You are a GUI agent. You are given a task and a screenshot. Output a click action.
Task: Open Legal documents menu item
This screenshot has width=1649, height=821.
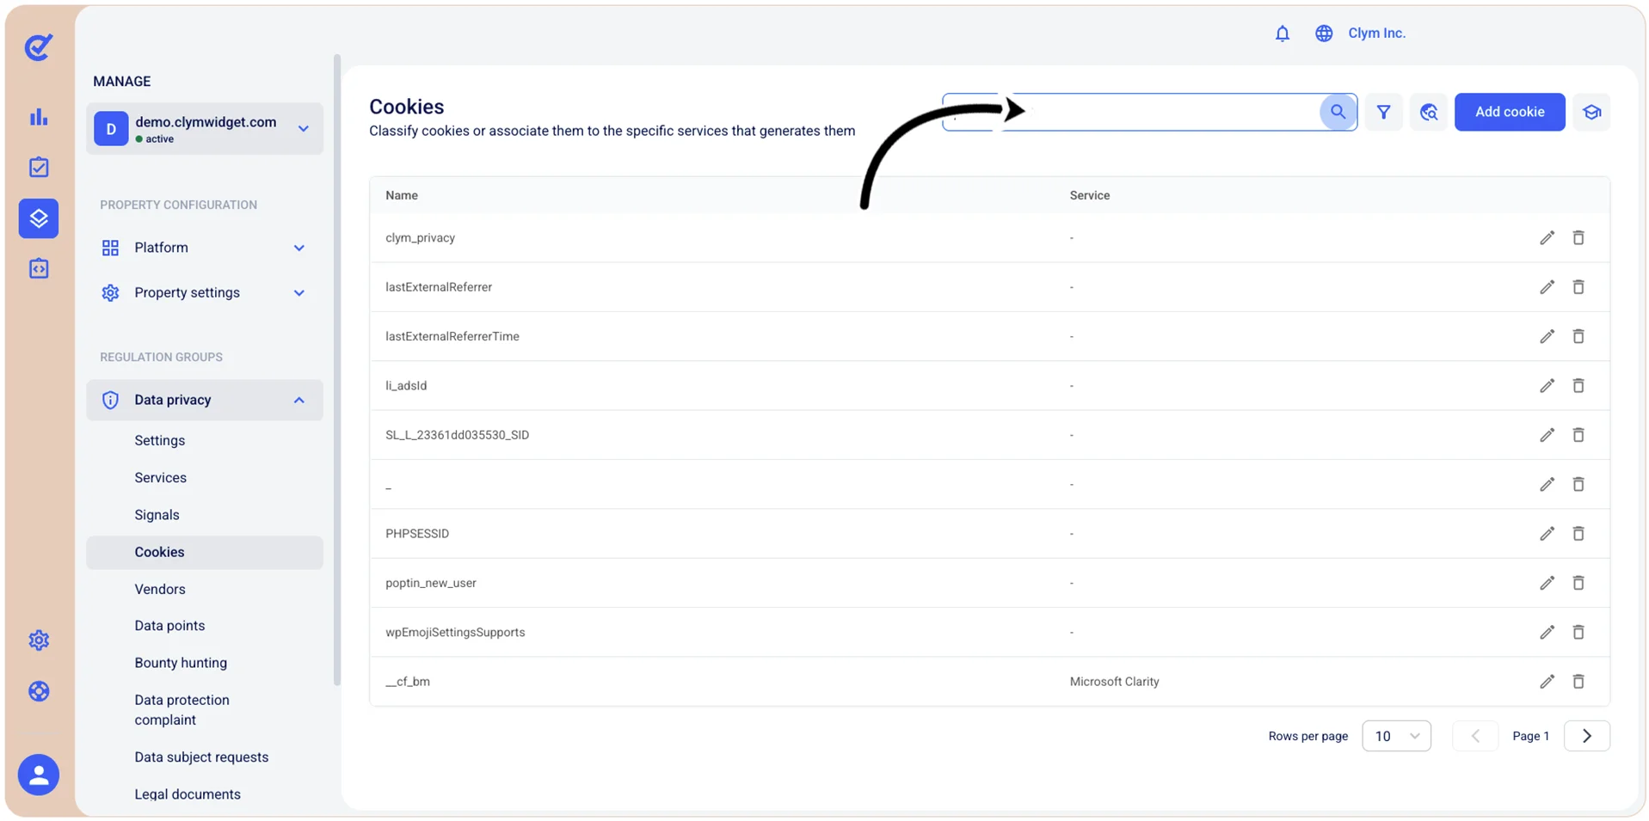188,794
